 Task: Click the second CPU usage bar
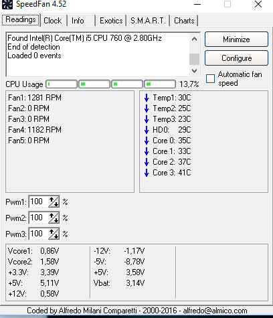point(94,84)
